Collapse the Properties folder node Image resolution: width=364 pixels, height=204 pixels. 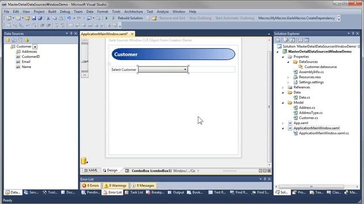click(x=283, y=57)
